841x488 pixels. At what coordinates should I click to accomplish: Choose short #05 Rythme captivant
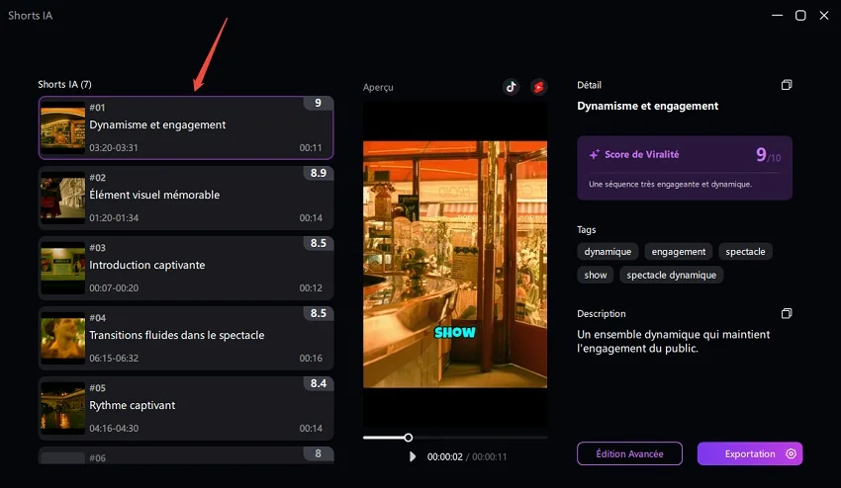coord(186,408)
